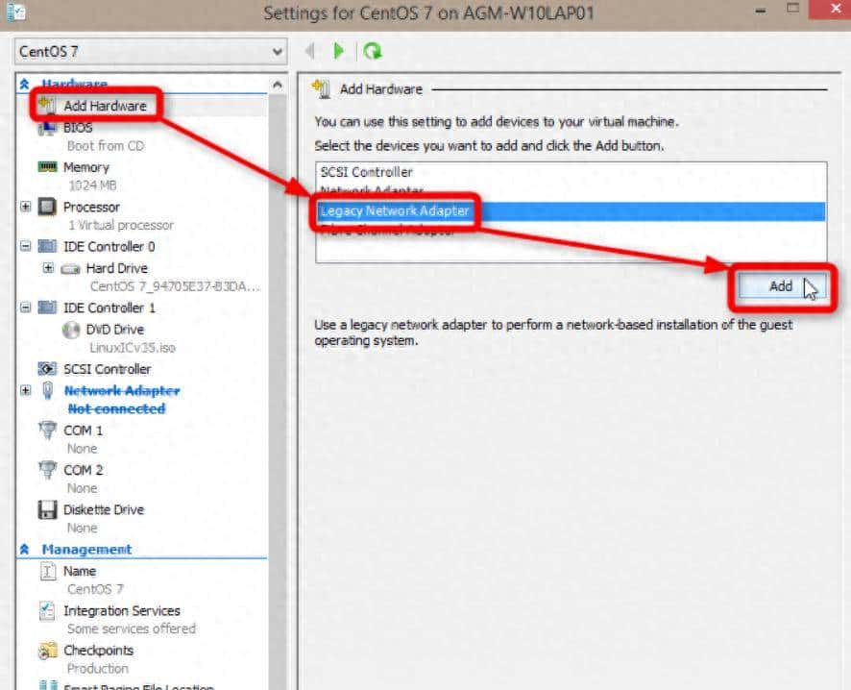The width and height of the screenshot is (851, 690).
Task: Collapse the IDE Controller 0 node
Action: [26, 246]
